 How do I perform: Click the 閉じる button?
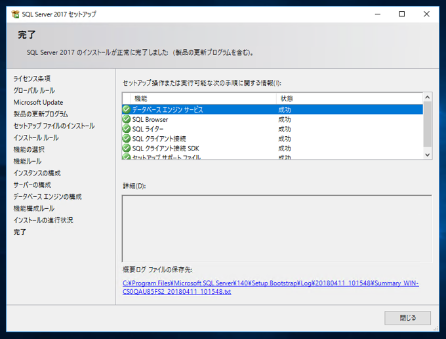(x=407, y=317)
